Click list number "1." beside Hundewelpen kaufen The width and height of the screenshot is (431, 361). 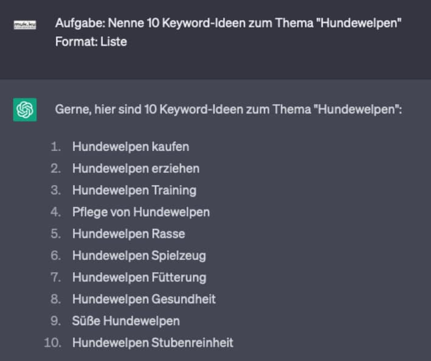[57, 147]
